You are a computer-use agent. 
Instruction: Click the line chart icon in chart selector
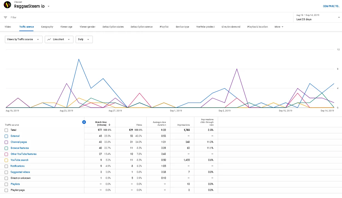(49, 39)
